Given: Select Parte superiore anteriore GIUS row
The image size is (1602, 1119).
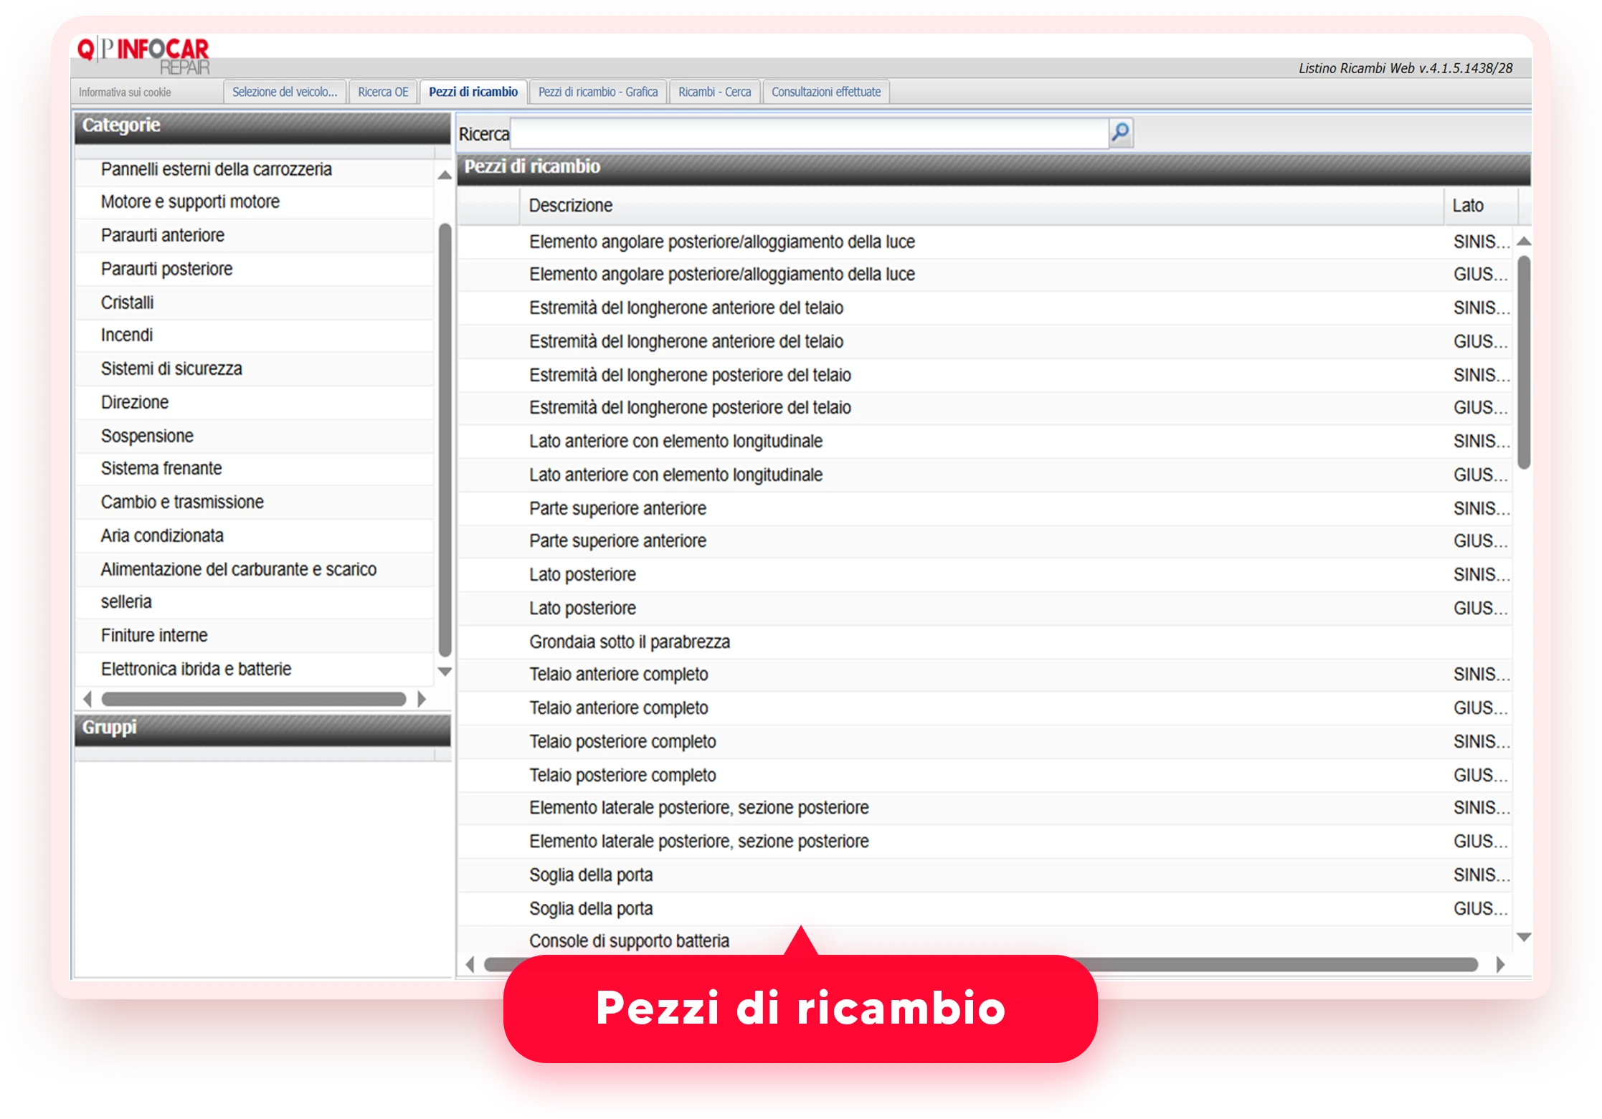Looking at the screenshot, I should pyautogui.click(x=985, y=541).
